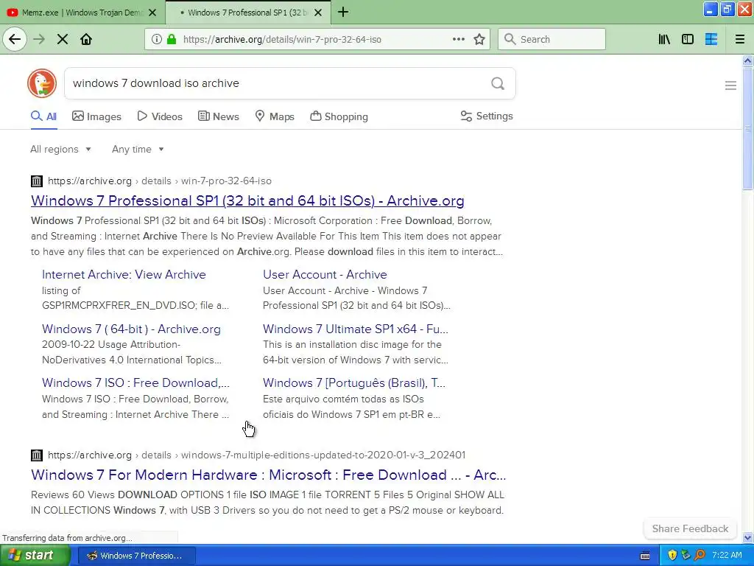Click the win-7-pro-32-64-iso breadcrumb URL text

tap(226, 181)
